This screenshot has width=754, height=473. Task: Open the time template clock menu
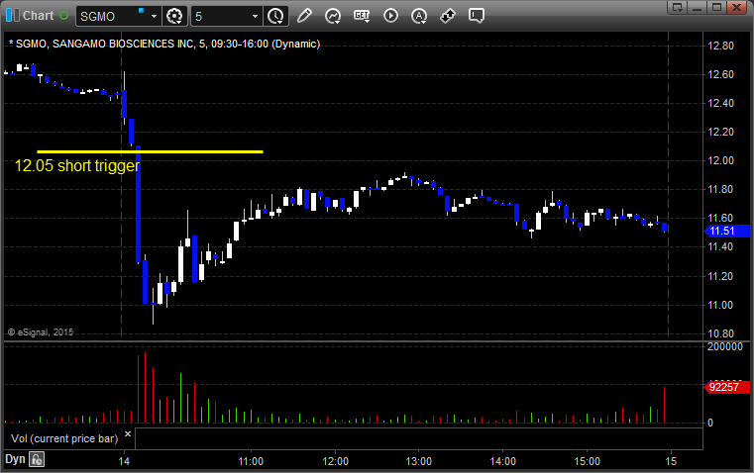276,16
